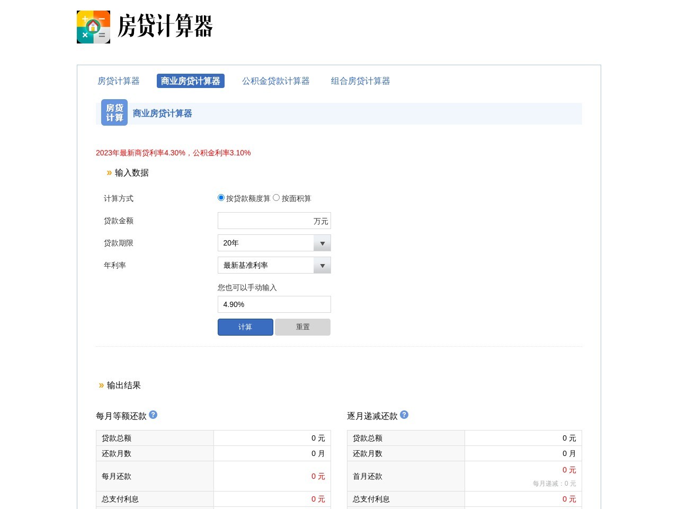The height and width of the screenshot is (509, 678).
Task: Switch to the 公积金贷款计算器 tab
Action: pyautogui.click(x=276, y=81)
